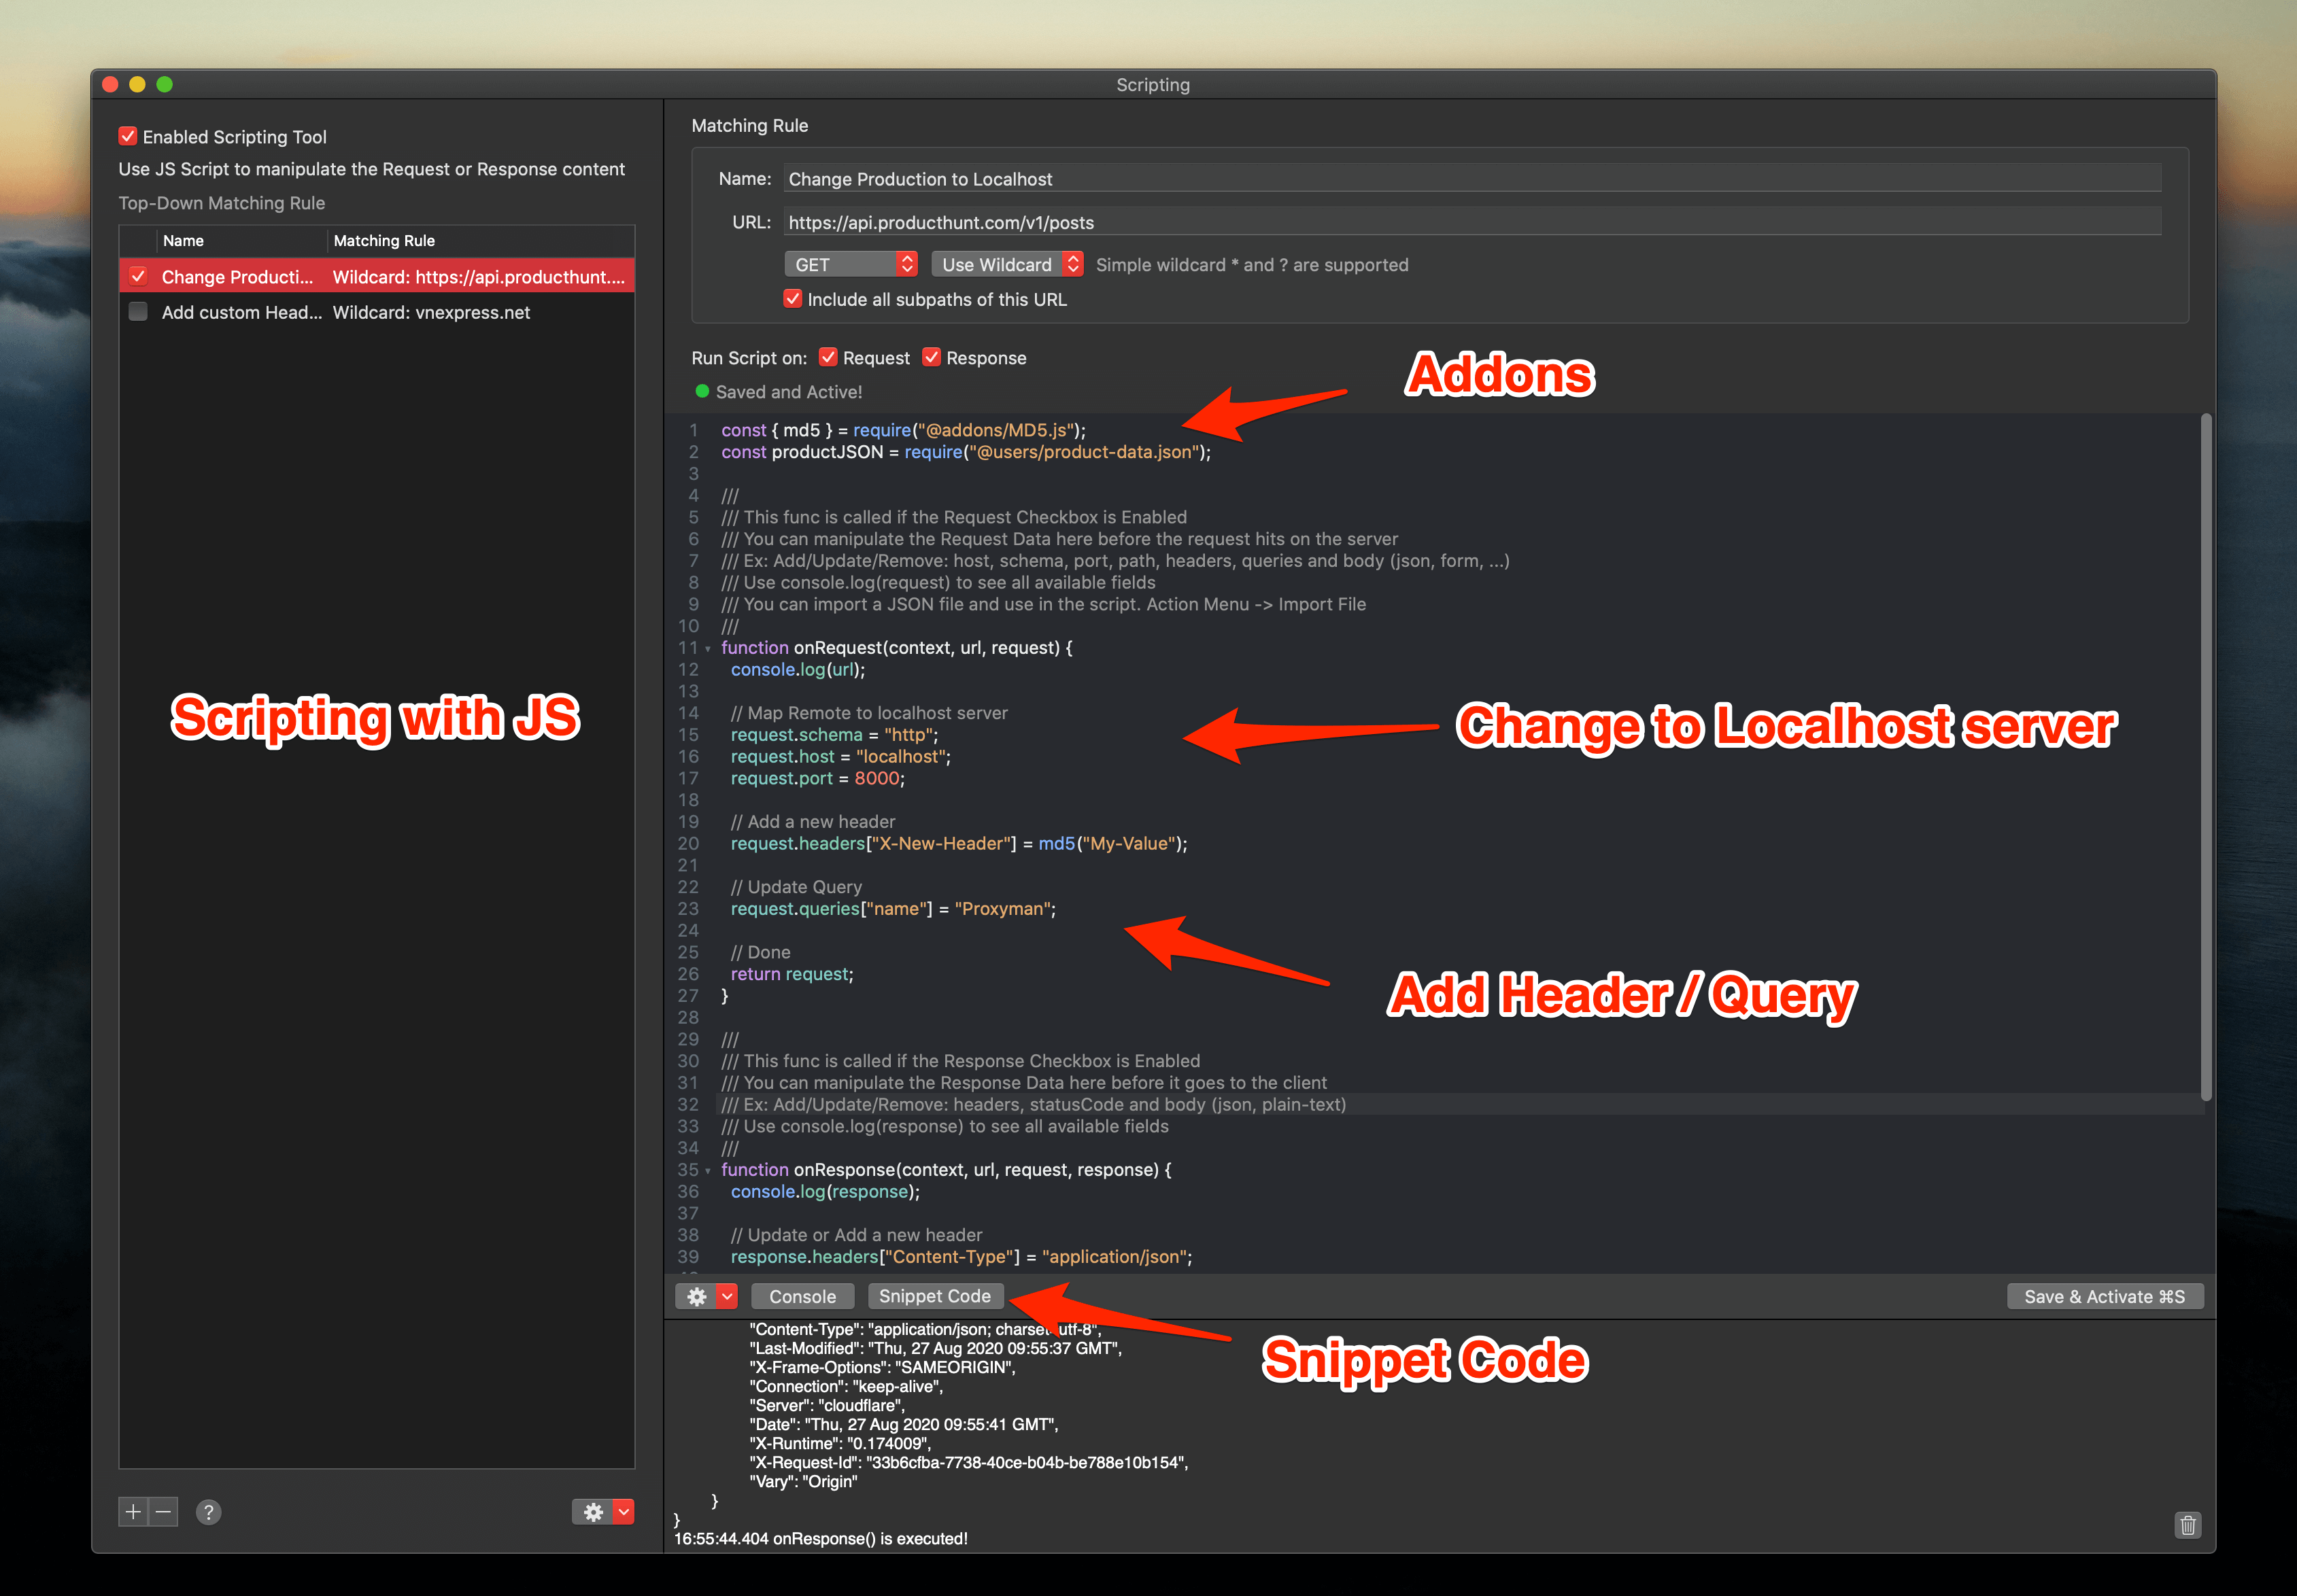Open the help question mark button
This screenshot has width=2297, height=1596.
(x=208, y=1512)
